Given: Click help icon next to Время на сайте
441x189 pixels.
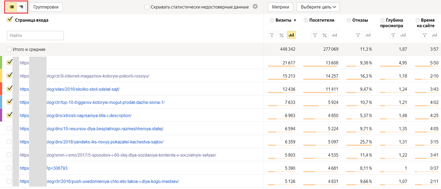Looking at the screenshot, I should (417, 21).
